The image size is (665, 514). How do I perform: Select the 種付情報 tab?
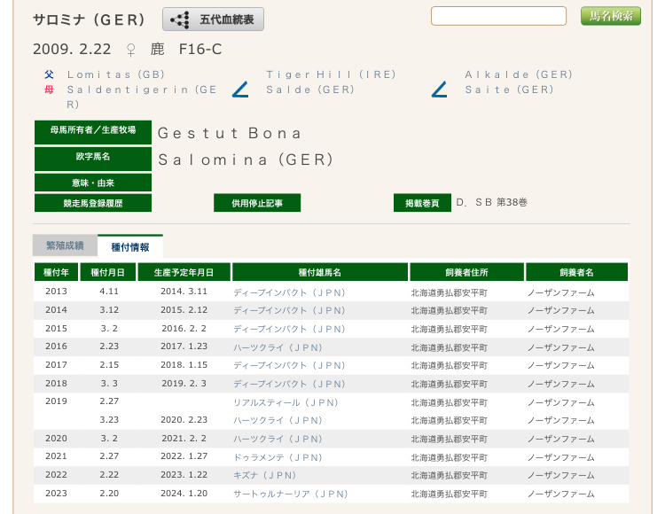click(130, 246)
